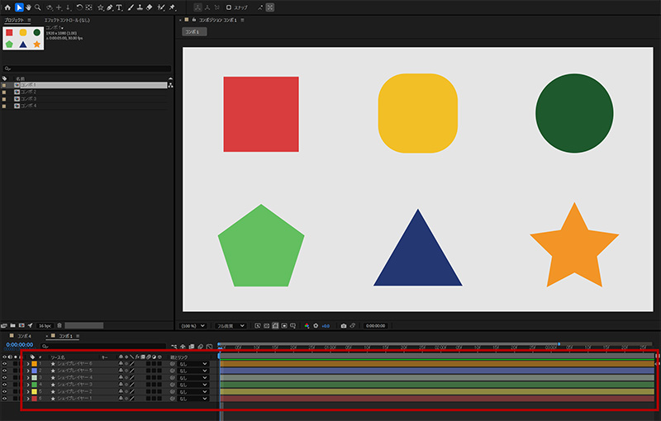The width and height of the screenshot is (661, 421).
Task: Expand properties of シェイプレイヤー 5
Action: 27,371
